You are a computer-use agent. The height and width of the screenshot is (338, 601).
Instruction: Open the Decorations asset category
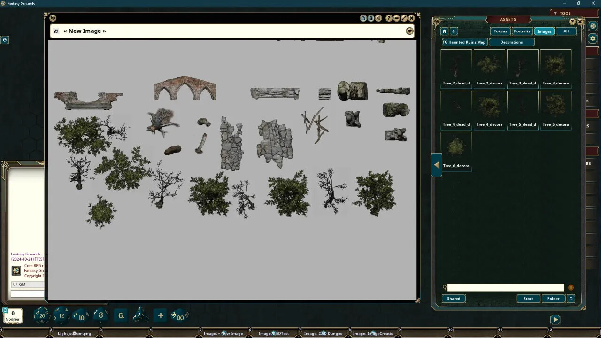pos(511,42)
